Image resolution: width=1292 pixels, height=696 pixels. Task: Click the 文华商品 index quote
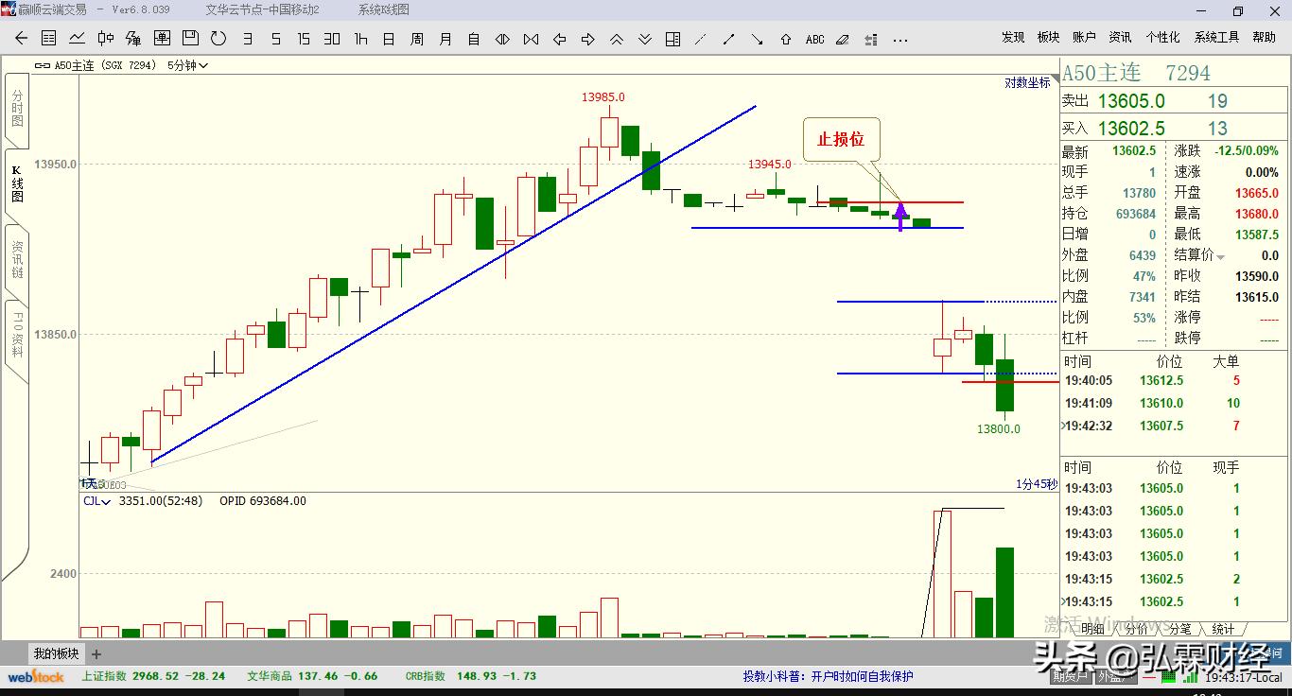(x=313, y=677)
